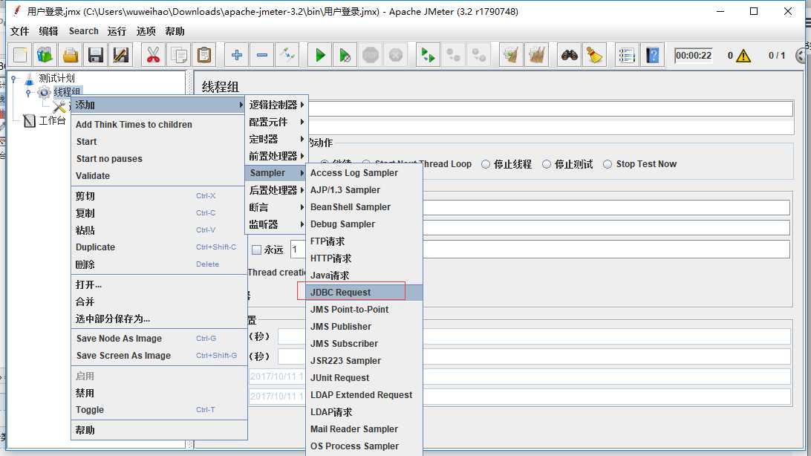This screenshot has width=811, height=456.
Task: Collapse the 测试计划 tree node toggle
Action: click(x=14, y=79)
